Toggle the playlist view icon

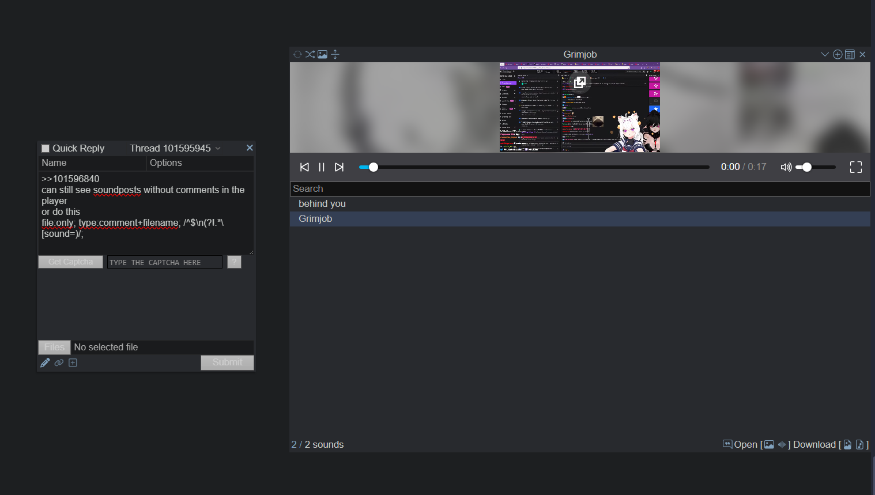tap(850, 54)
